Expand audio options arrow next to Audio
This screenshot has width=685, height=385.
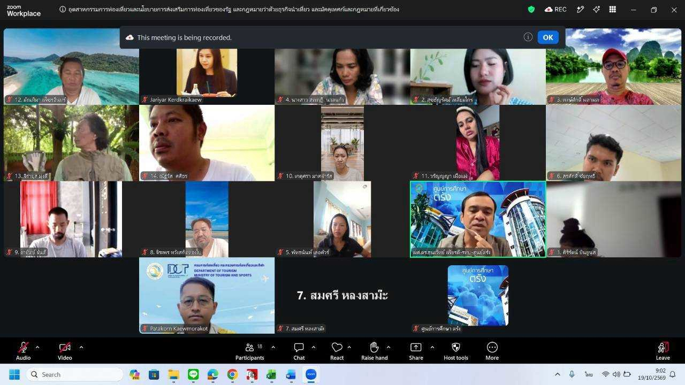[37, 347]
